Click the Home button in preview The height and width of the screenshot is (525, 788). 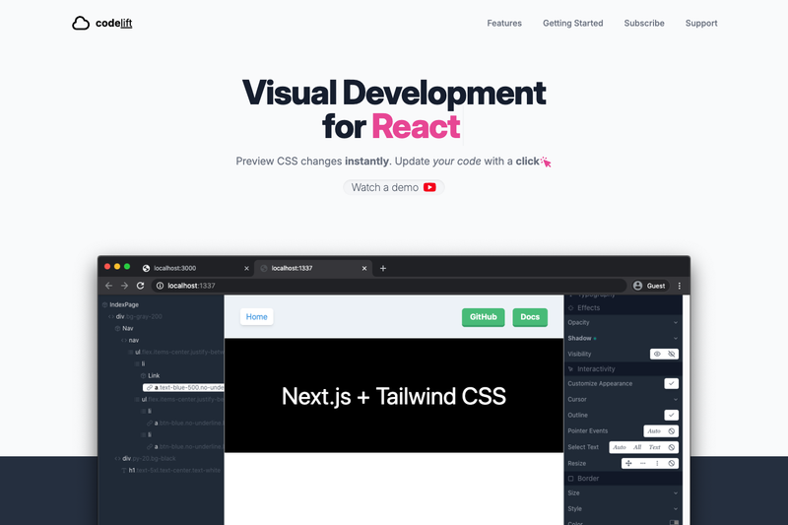[x=256, y=317]
